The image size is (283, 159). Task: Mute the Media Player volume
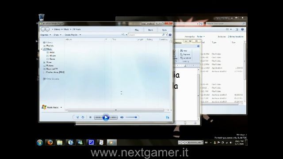point(122,117)
